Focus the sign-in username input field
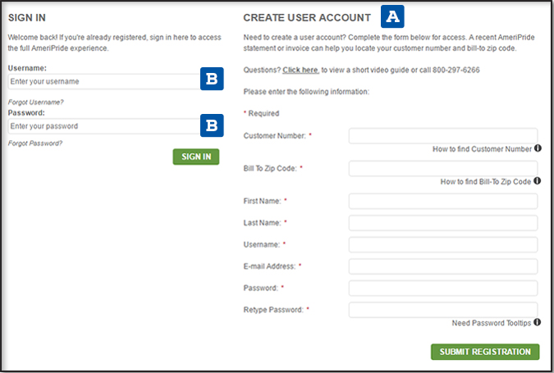The height and width of the screenshot is (373, 554). [x=100, y=82]
